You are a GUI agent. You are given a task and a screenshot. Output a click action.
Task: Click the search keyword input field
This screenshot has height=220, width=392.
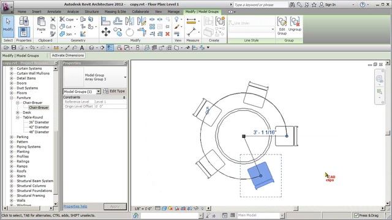260,5
